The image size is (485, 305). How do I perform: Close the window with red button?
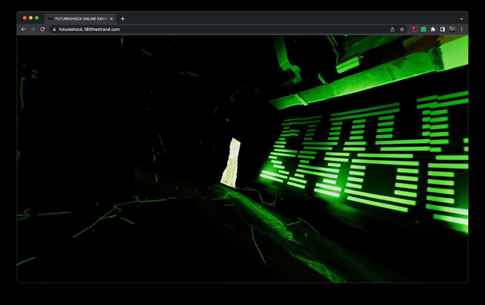click(x=25, y=18)
